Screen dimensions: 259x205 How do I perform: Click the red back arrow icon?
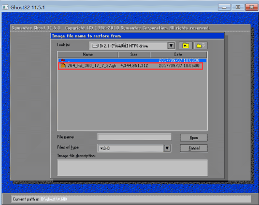pyautogui.click(x=63, y=60)
